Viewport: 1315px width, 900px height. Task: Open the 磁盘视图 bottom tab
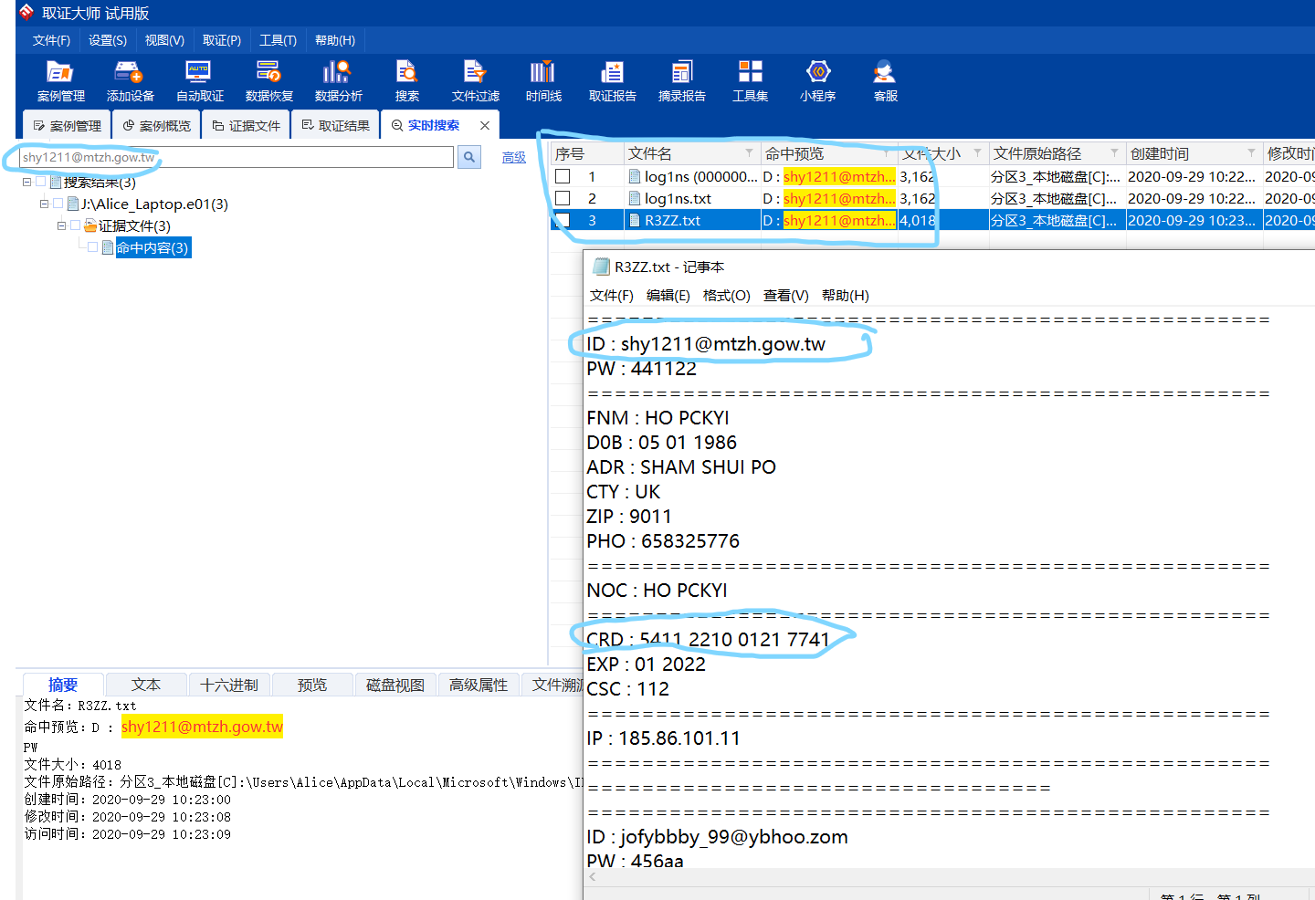click(395, 685)
